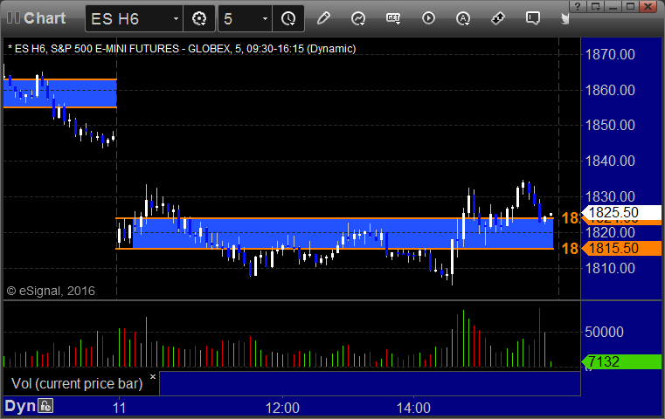This screenshot has height=419, width=665.
Task: Open chart settings gear icon
Action: [199, 18]
